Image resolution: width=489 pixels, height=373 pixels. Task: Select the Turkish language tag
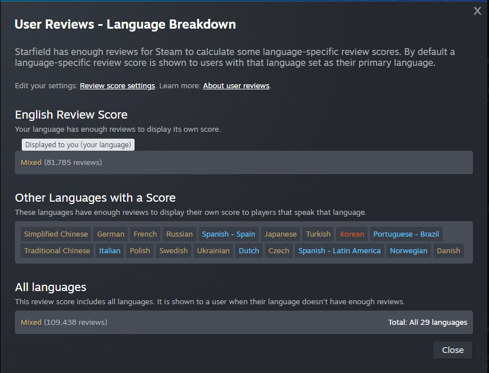[318, 234]
